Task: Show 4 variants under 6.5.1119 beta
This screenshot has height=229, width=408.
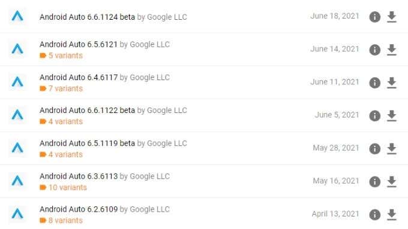Action: coord(61,154)
